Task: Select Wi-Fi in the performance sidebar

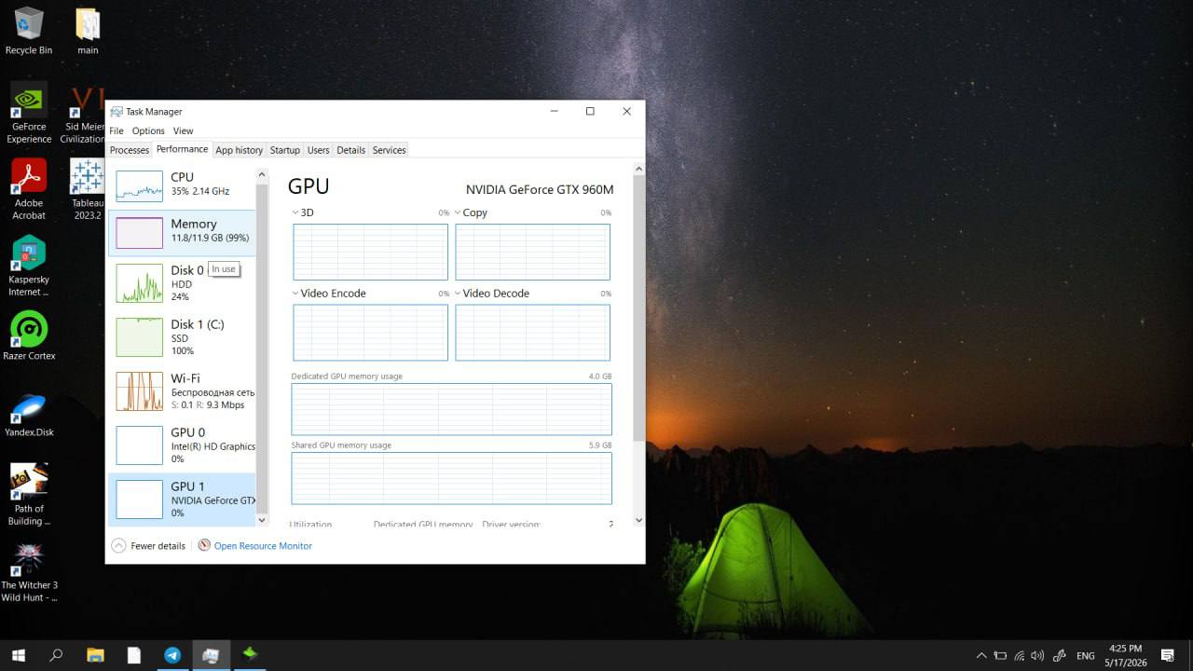Action: (182, 391)
